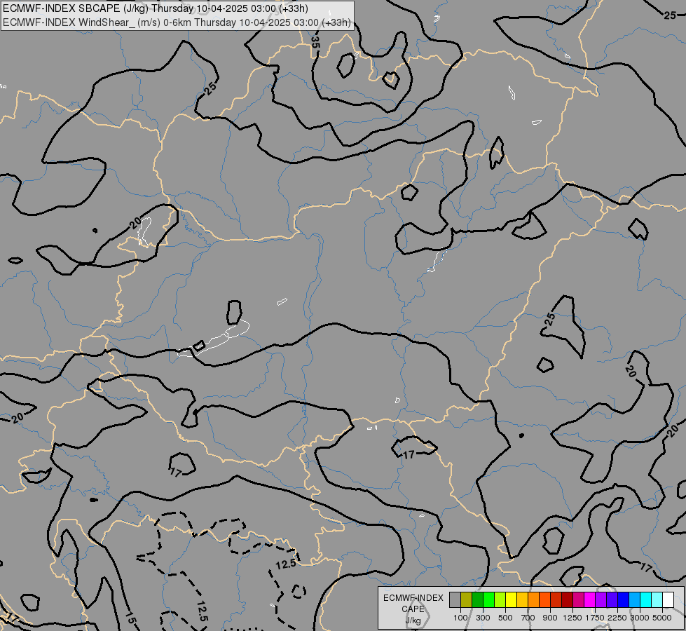Click 'ECMWF-INDEX' text inside the legend box
Image resolution: width=686 pixels, height=631 pixels.
pos(413,598)
